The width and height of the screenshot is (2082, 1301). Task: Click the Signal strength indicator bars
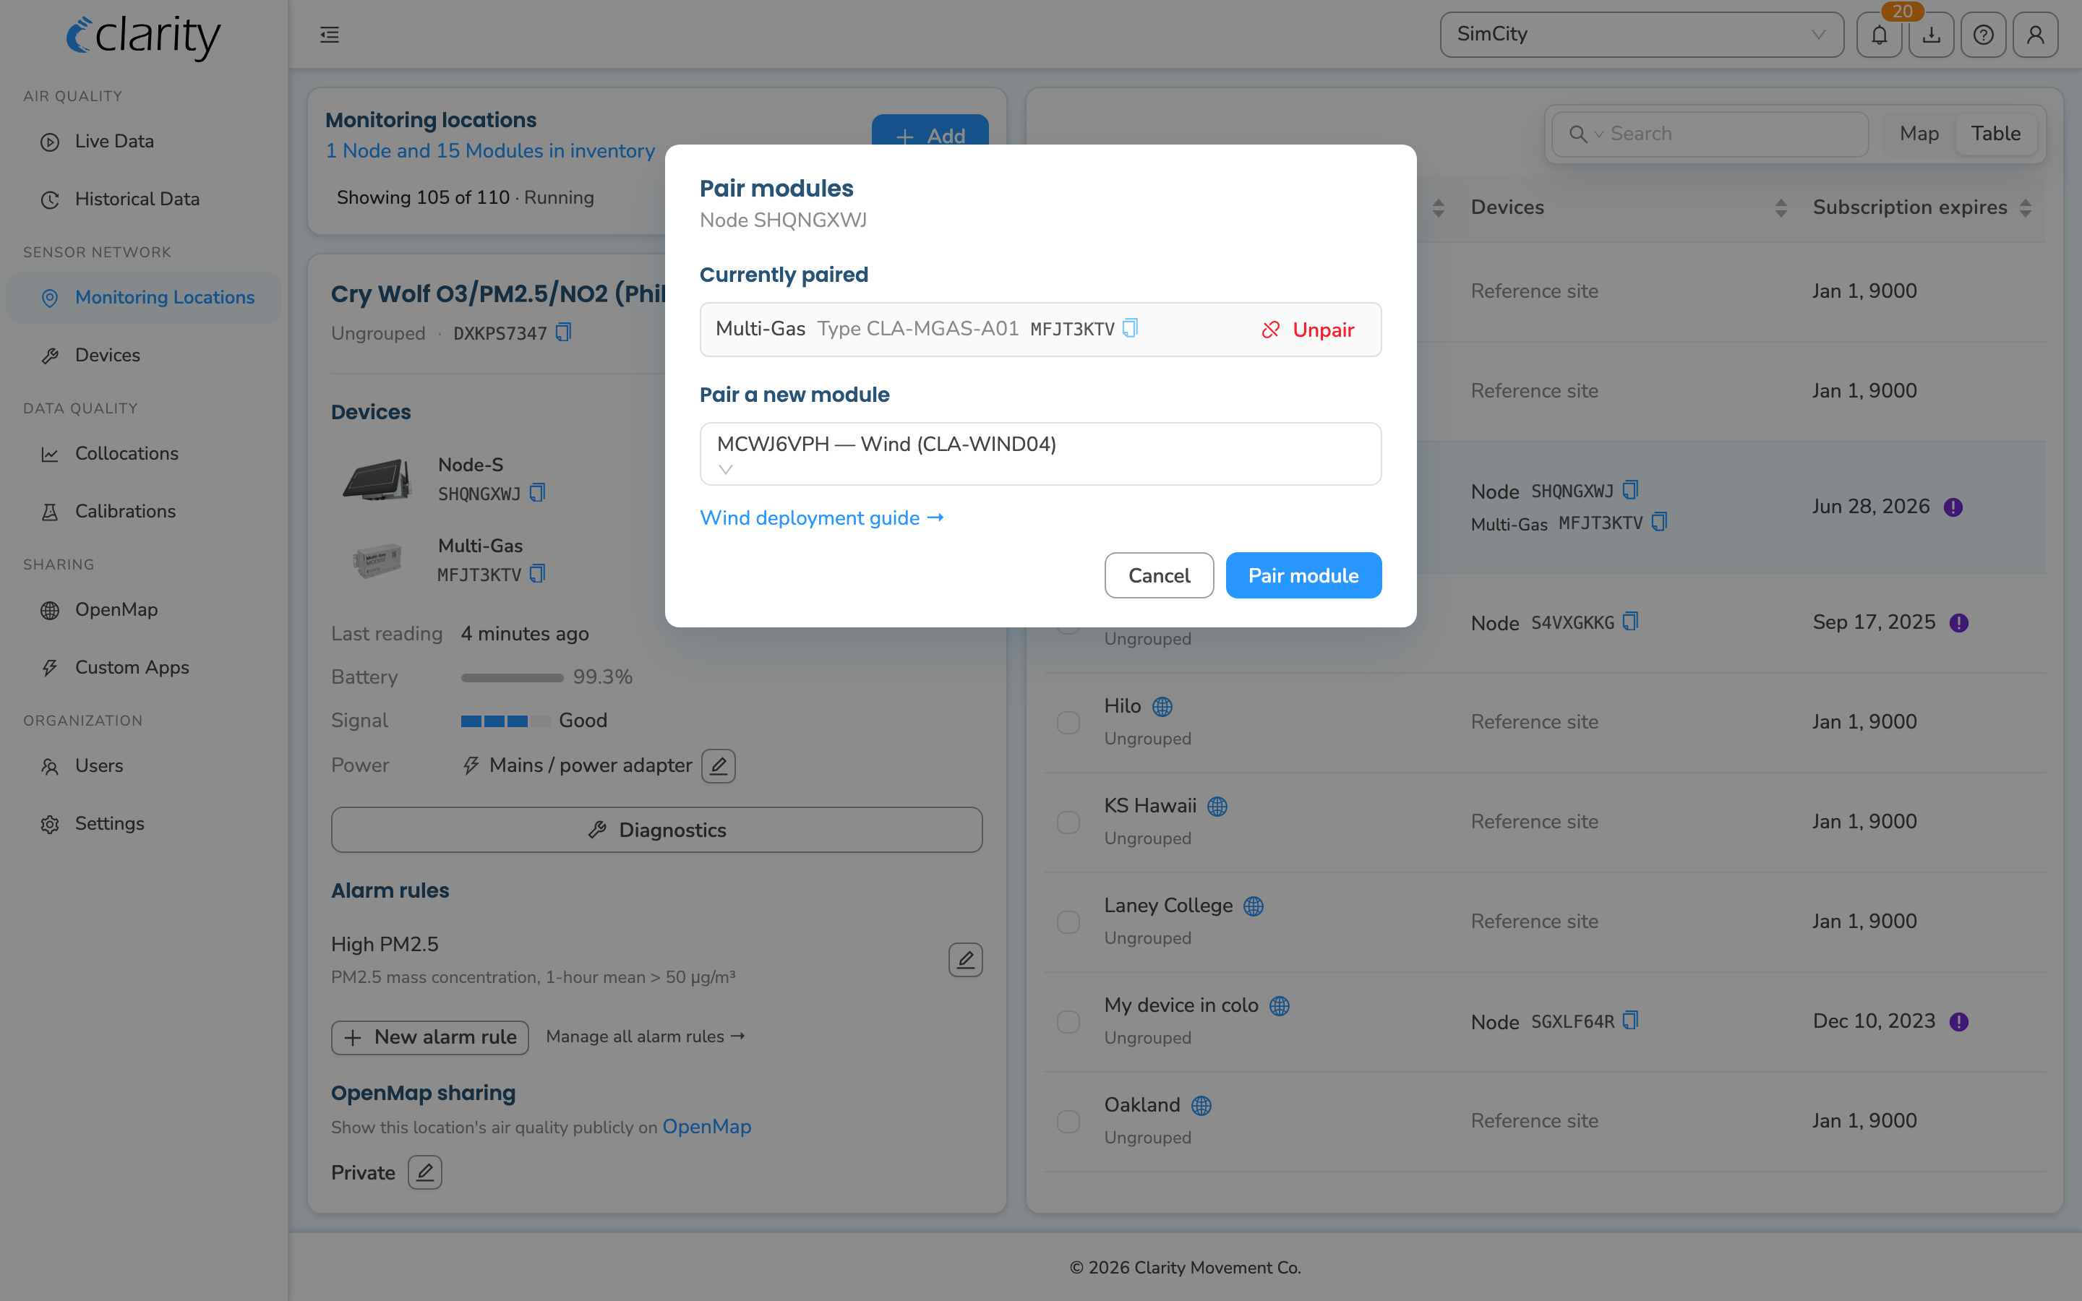click(x=505, y=721)
